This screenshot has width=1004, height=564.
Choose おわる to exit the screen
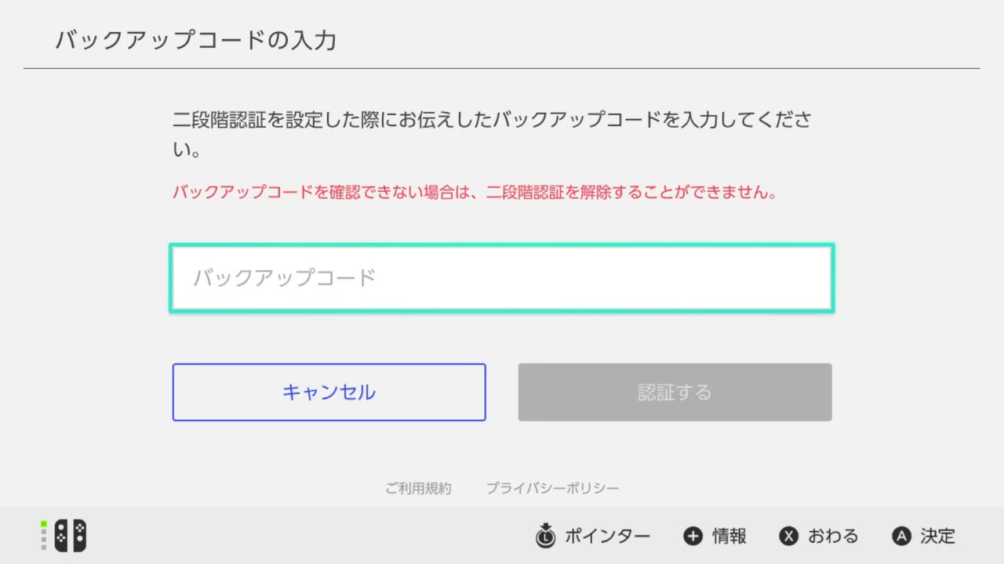(x=833, y=537)
